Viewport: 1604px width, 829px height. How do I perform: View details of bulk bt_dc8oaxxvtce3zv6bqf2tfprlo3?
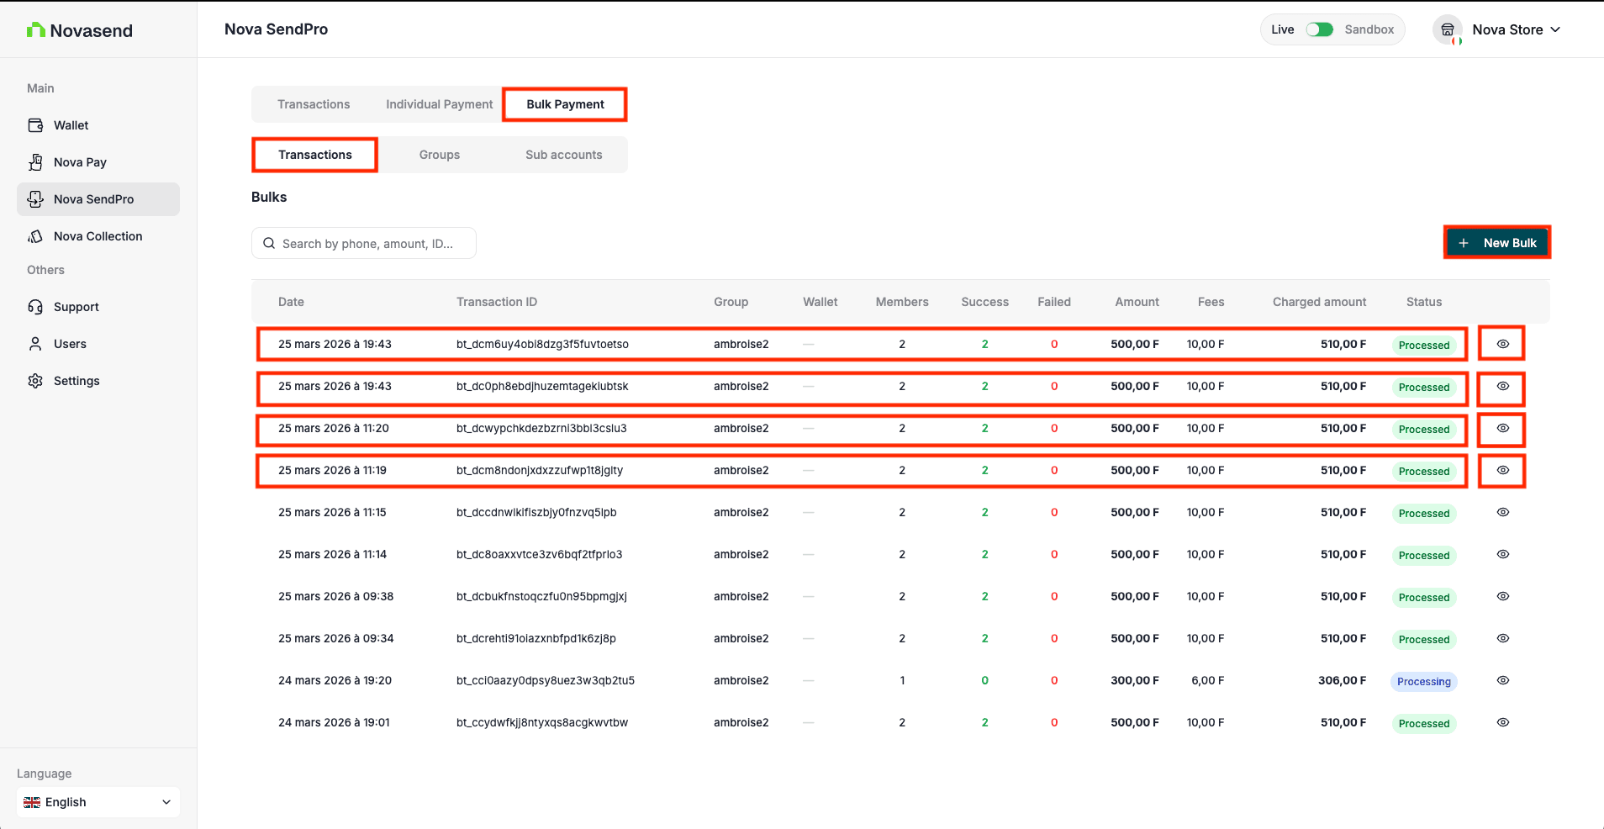point(1503,554)
